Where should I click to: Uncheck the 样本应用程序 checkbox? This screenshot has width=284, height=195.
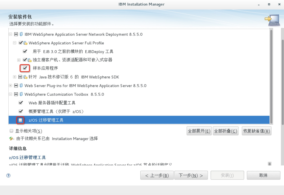pyautogui.click(x=25, y=68)
